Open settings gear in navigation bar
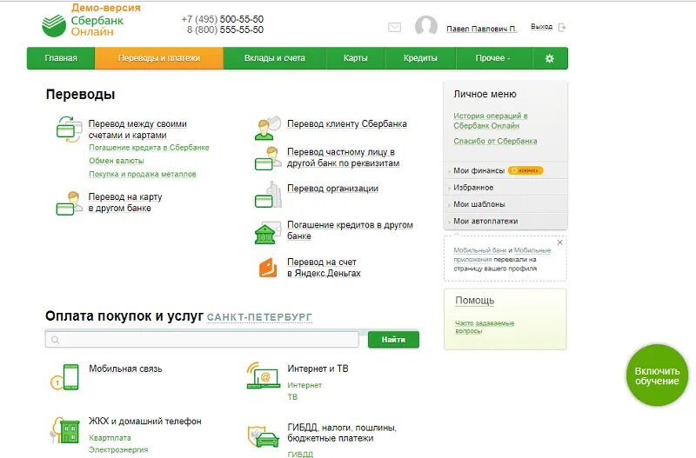This screenshot has width=696, height=458. (550, 58)
